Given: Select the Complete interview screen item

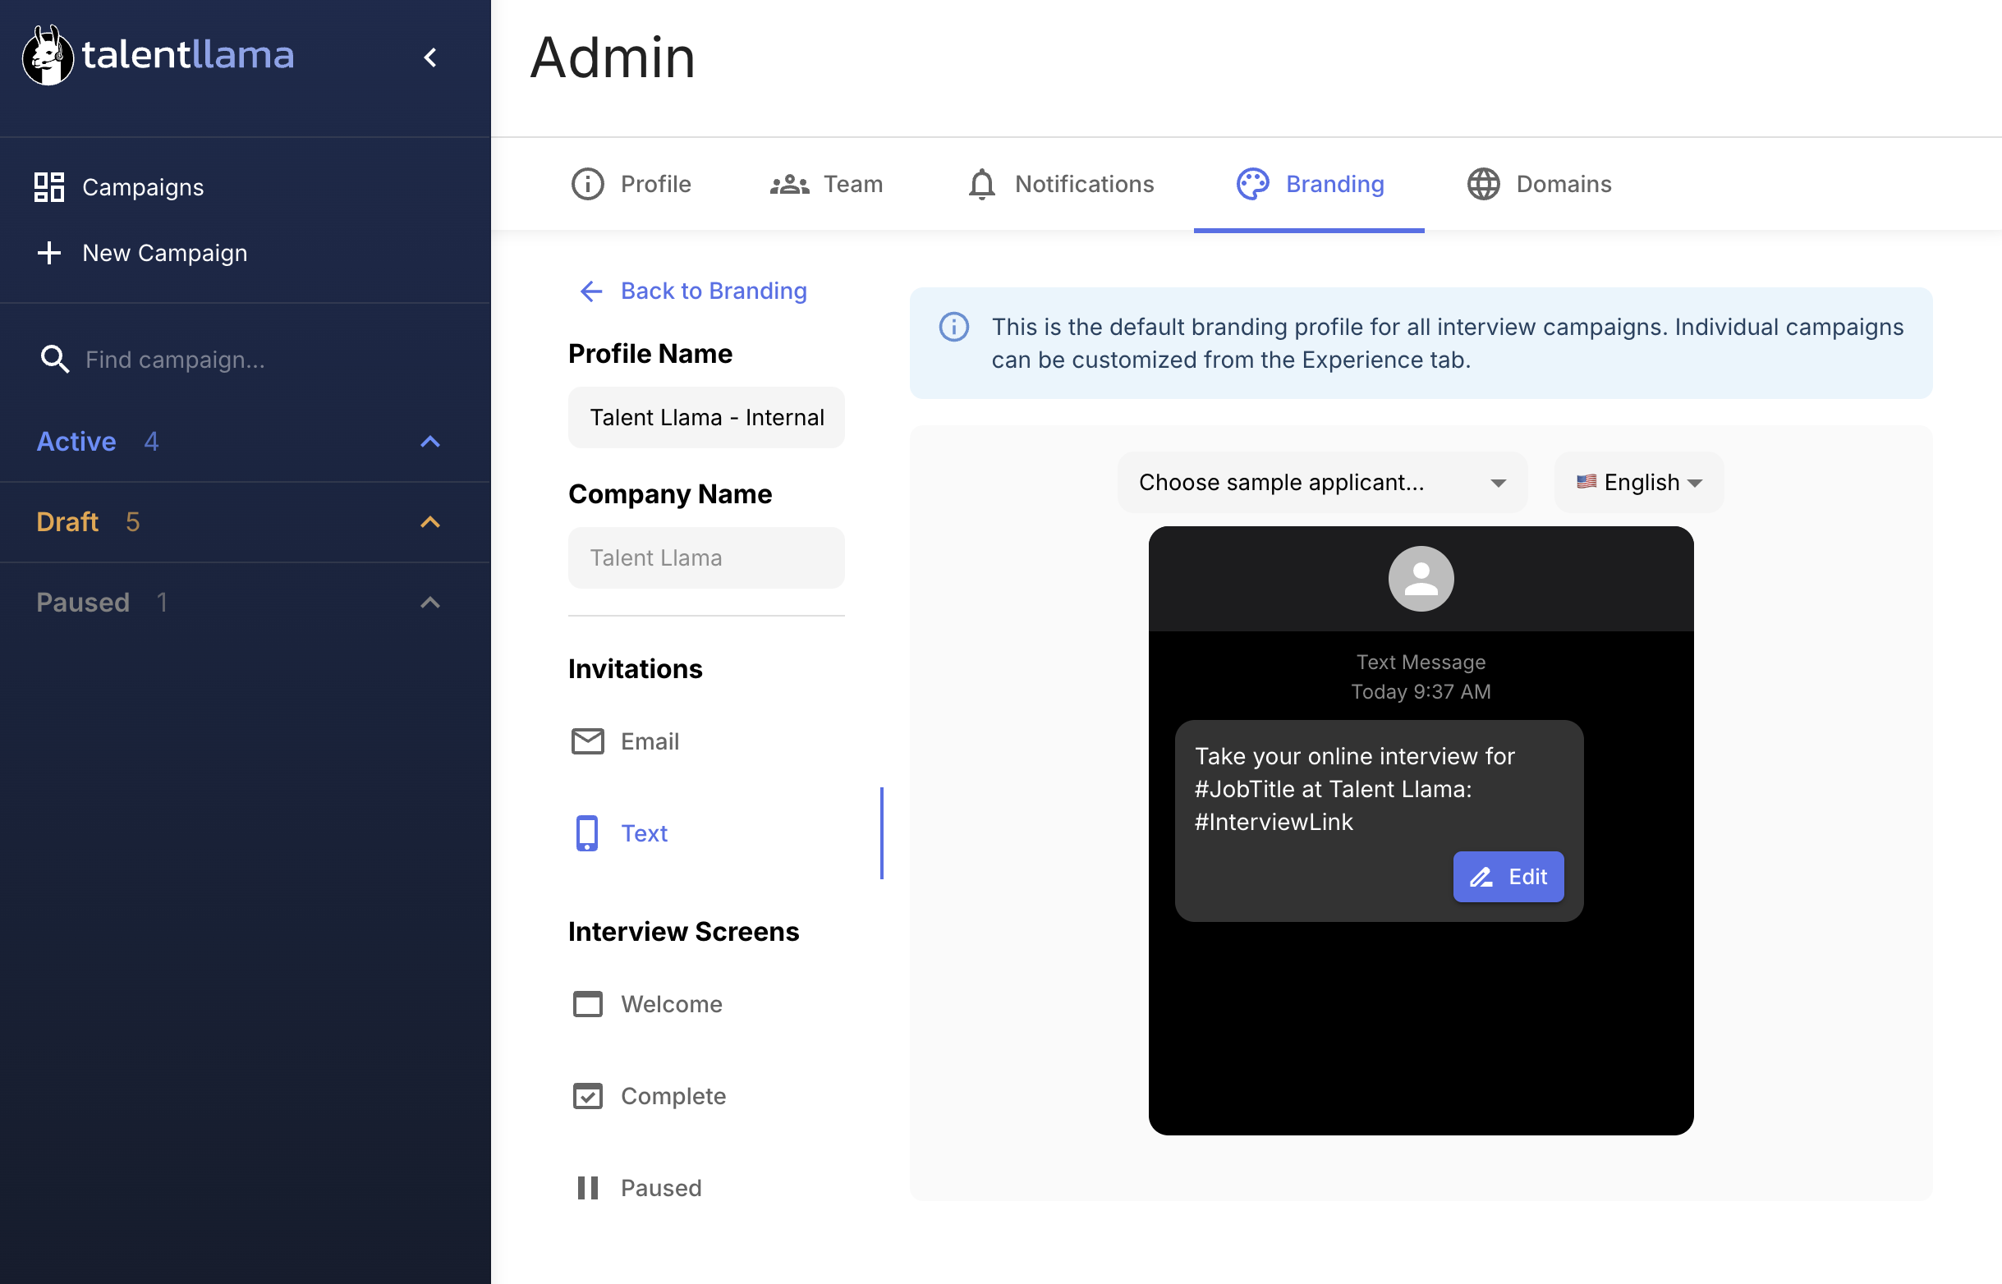Looking at the screenshot, I should [672, 1095].
